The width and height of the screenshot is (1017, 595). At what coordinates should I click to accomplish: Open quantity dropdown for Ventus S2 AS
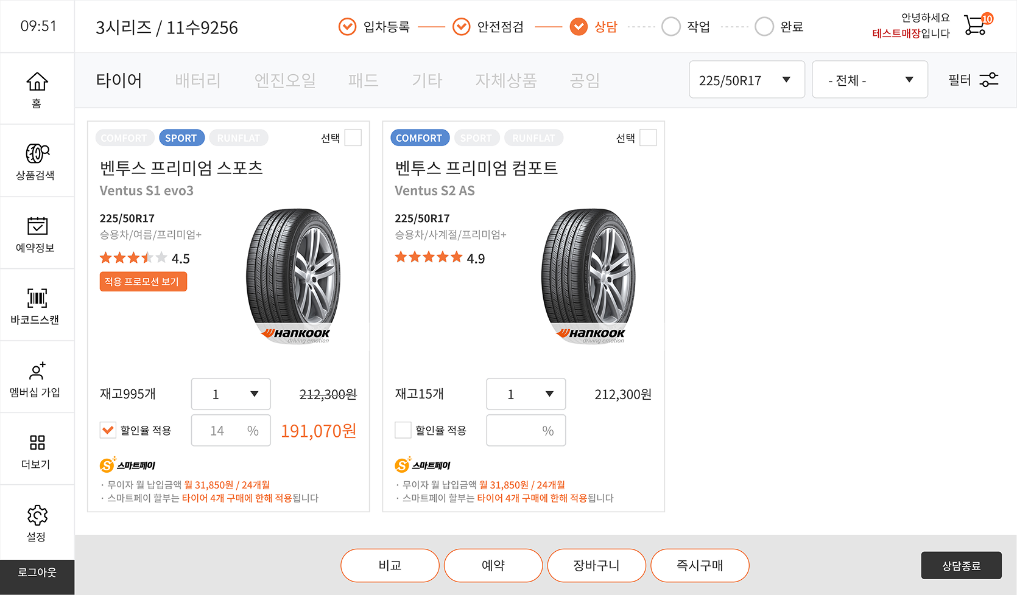(526, 394)
